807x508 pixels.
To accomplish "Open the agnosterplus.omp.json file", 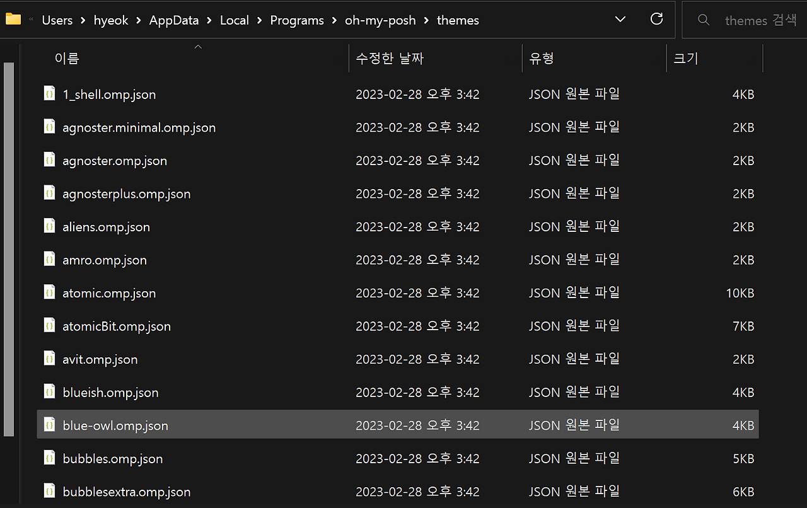I will (126, 193).
